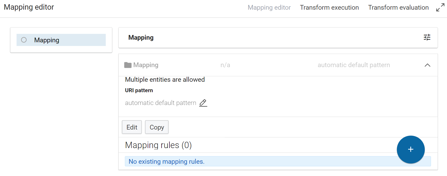This screenshot has height=176, width=447.
Task: Click the automatic default pattern URI value
Action: [160, 103]
